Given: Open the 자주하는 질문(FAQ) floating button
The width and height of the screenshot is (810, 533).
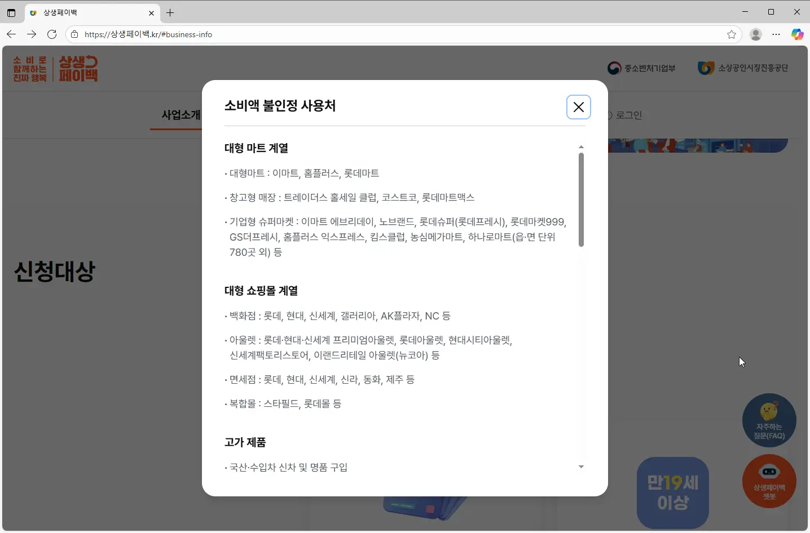Looking at the screenshot, I should coord(769,420).
